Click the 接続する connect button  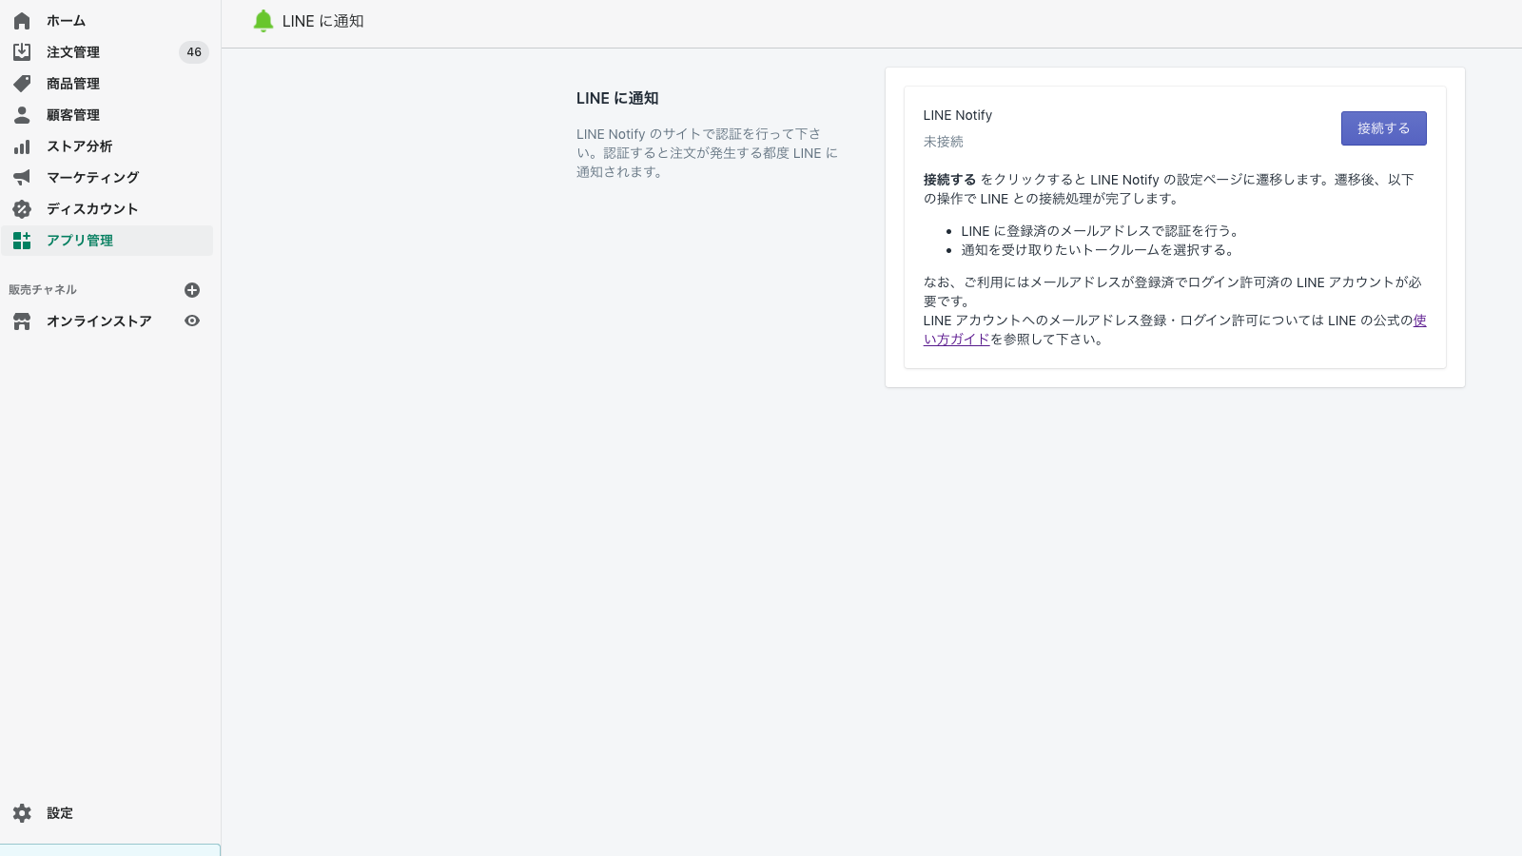click(x=1384, y=128)
